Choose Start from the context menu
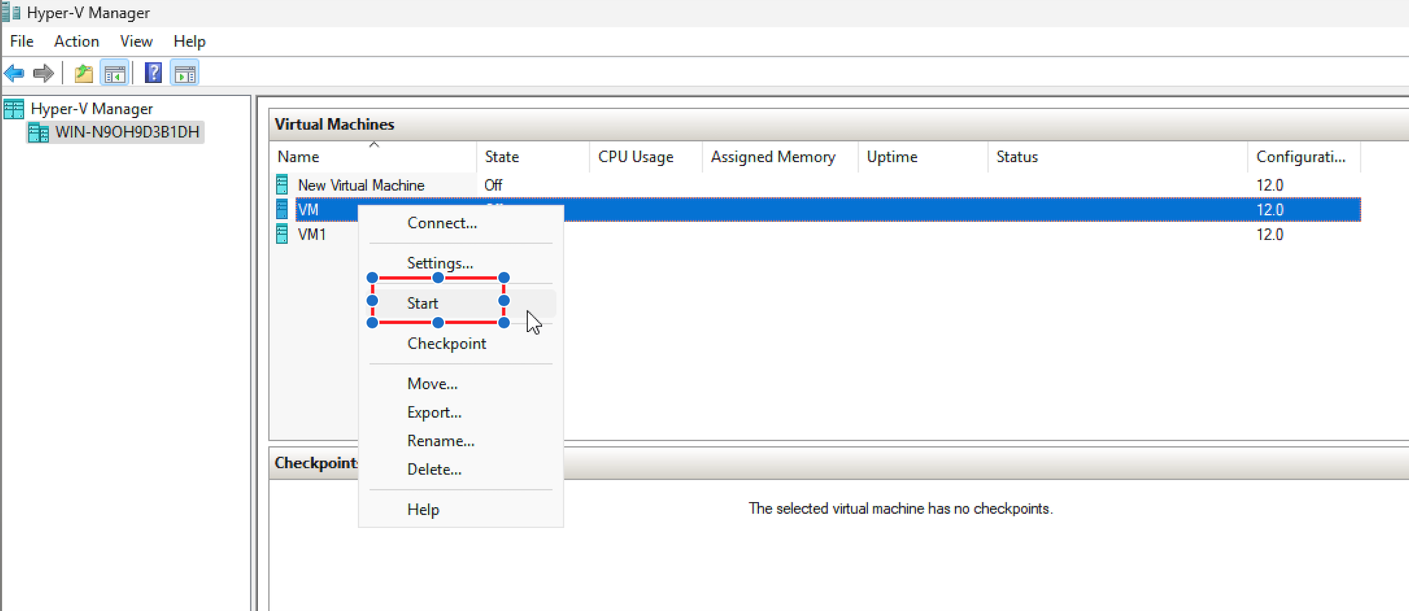The image size is (1409, 611). [461, 303]
